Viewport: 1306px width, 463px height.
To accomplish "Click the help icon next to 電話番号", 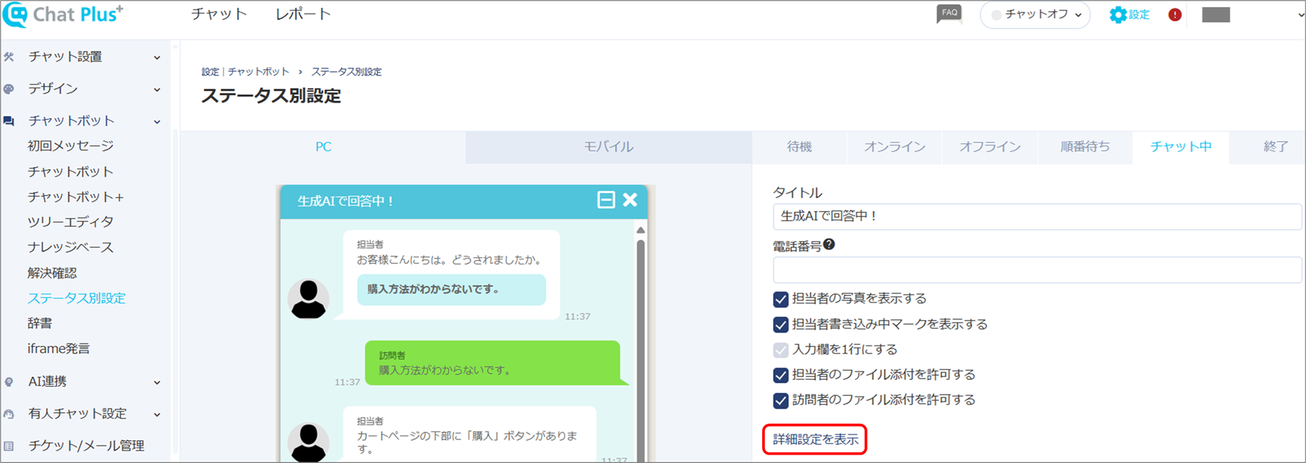I will 829,244.
